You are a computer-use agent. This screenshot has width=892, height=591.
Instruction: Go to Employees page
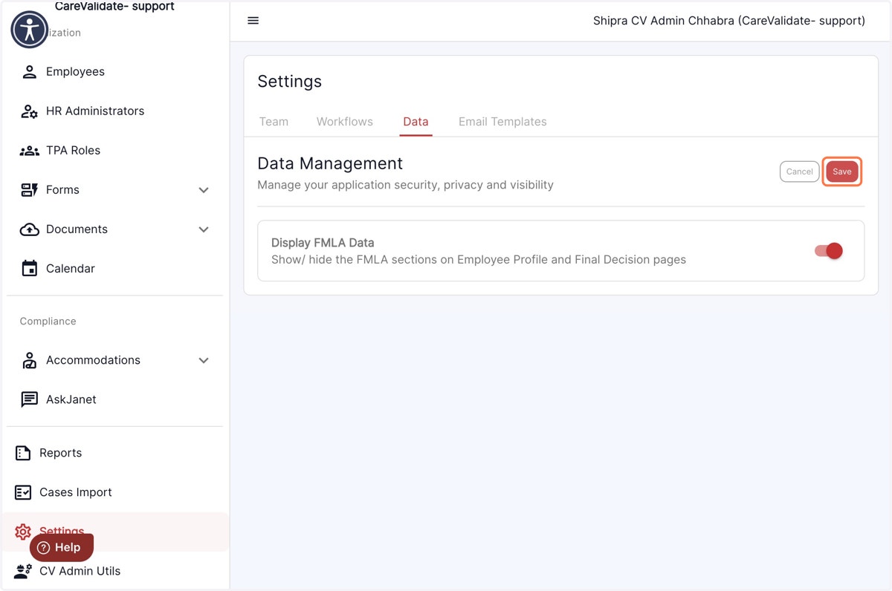tap(75, 72)
